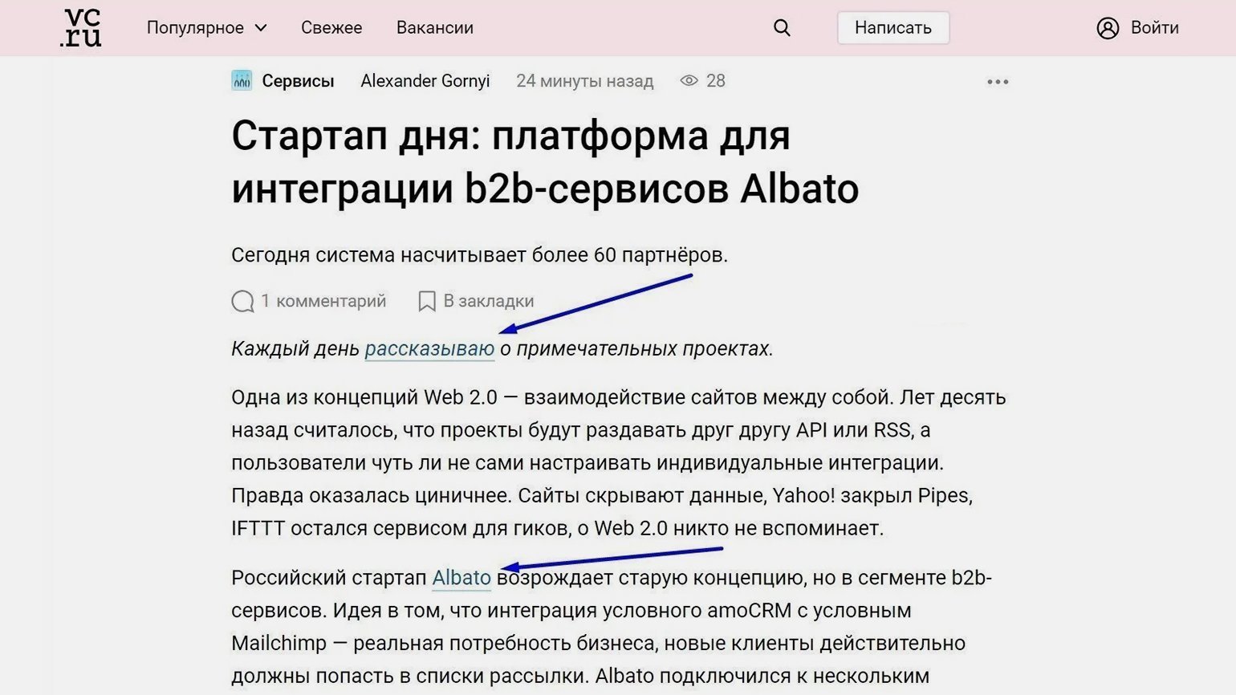Screen dimensions: 1236x695
Task: Click the В закладки label
Action: pos(488,301)
